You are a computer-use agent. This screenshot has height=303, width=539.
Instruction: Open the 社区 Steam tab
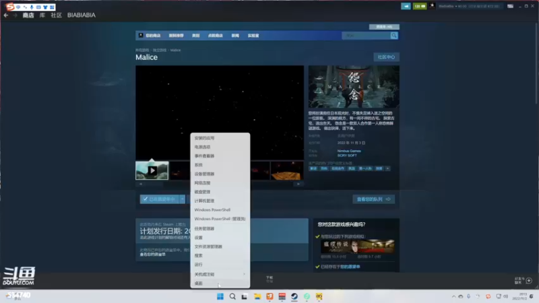tap(56, 15)
